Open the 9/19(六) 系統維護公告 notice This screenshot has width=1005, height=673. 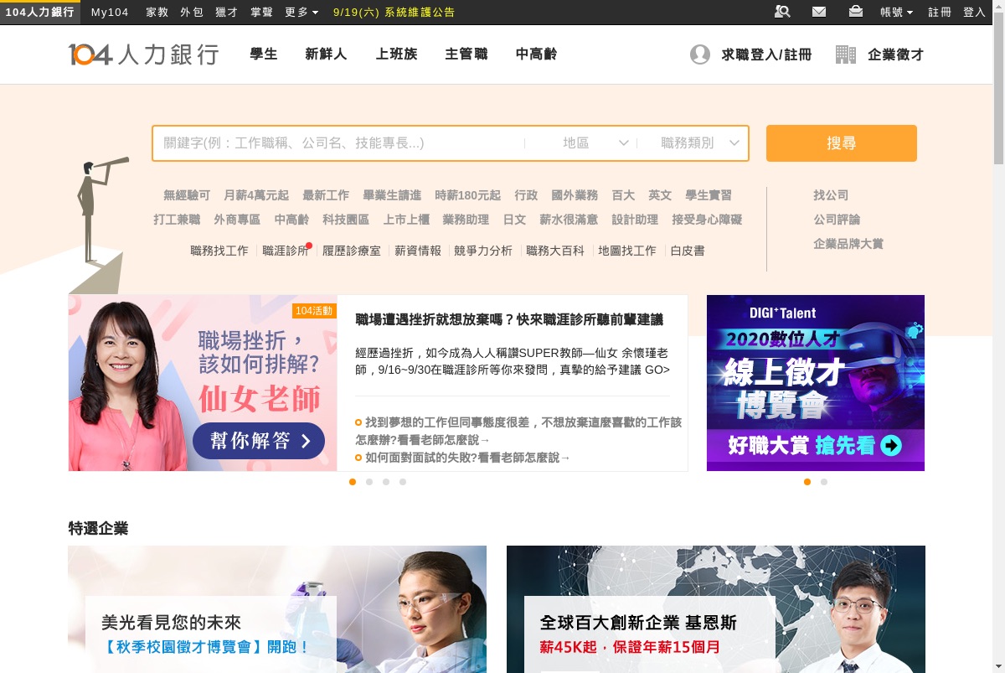(x=394, y=13)
